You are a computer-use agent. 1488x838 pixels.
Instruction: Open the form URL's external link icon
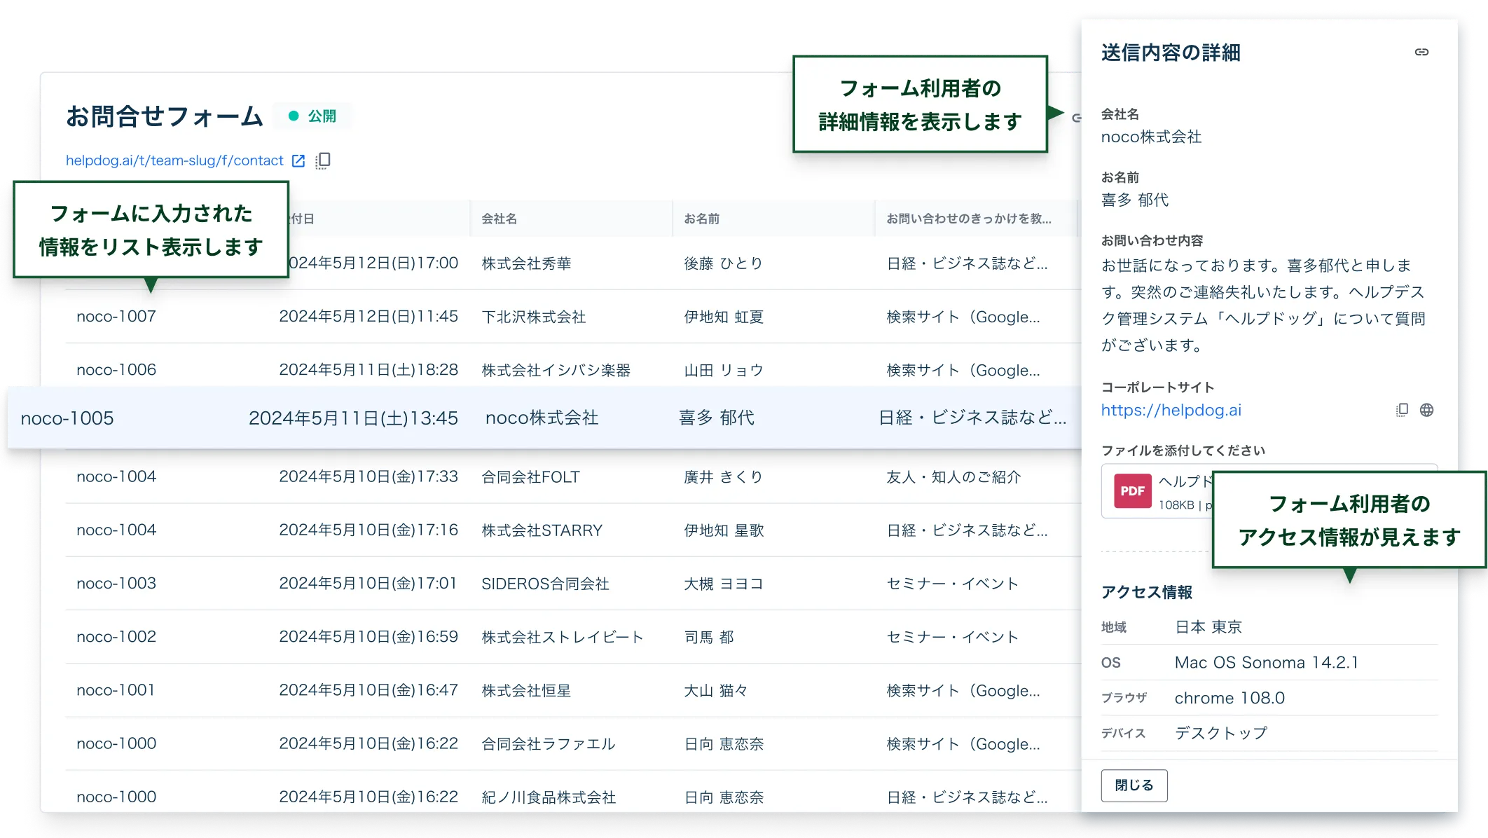(298, 160)
